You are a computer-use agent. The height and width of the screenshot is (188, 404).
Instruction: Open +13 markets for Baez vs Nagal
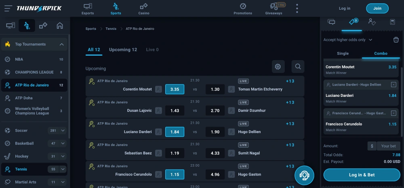(x=290, y=145)
